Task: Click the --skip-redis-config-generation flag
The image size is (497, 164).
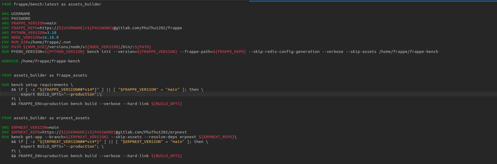Action: 284,52
